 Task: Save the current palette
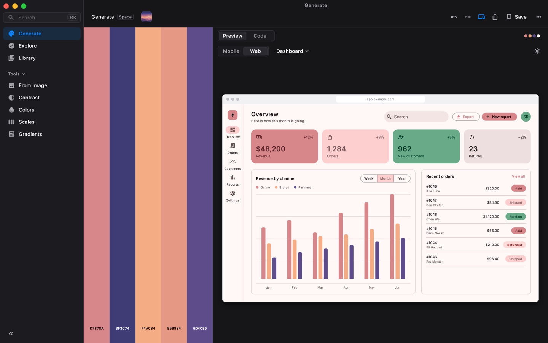click(x=516, y=17)
